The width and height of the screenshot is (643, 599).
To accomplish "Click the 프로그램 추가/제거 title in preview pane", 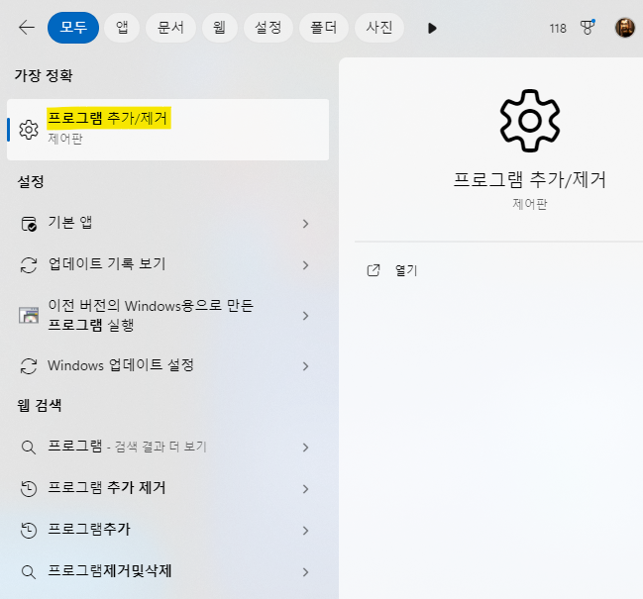I will tap(529, 180).
